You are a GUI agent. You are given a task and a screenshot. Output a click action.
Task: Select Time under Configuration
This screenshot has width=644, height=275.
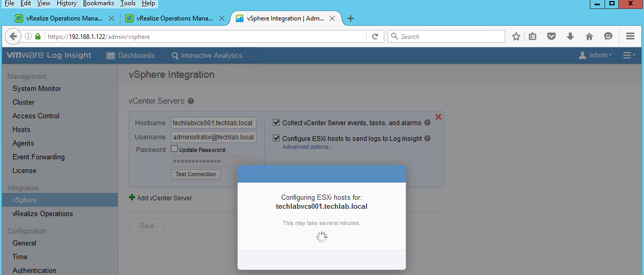point(20,257)
